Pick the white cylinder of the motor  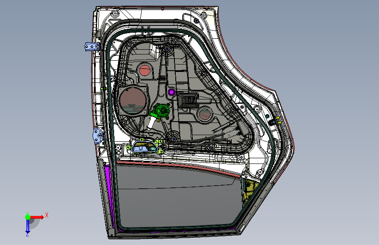(152, 123)
